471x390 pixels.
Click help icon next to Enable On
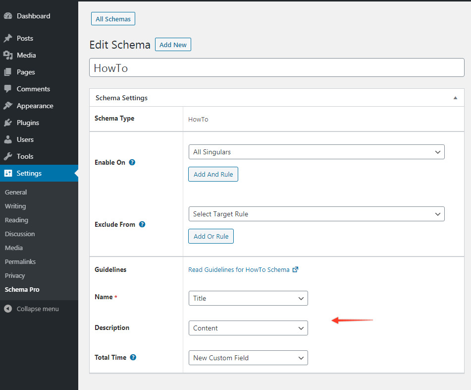(132, 162)
